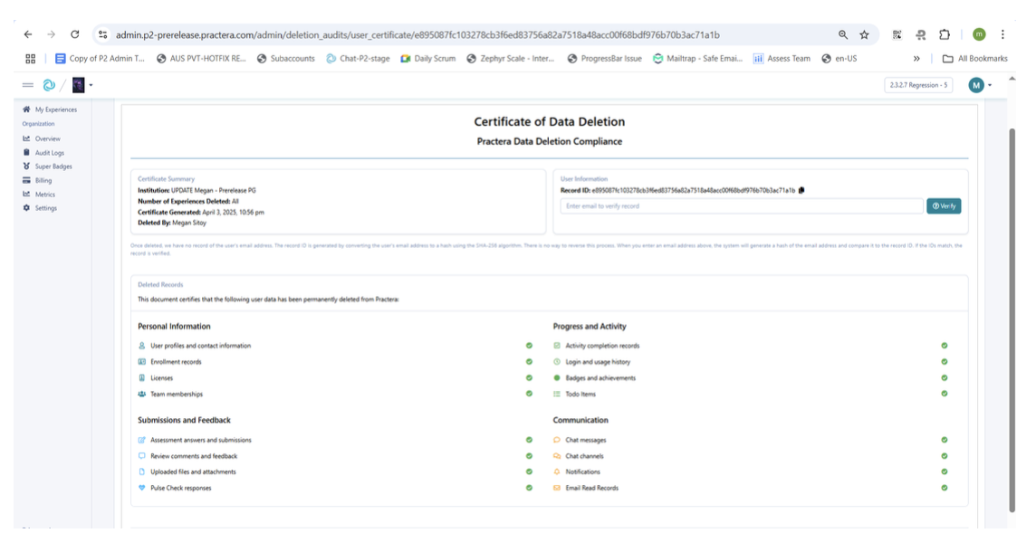
Task: Reload the page with the refresh icon
Action: tap(74, 34)
